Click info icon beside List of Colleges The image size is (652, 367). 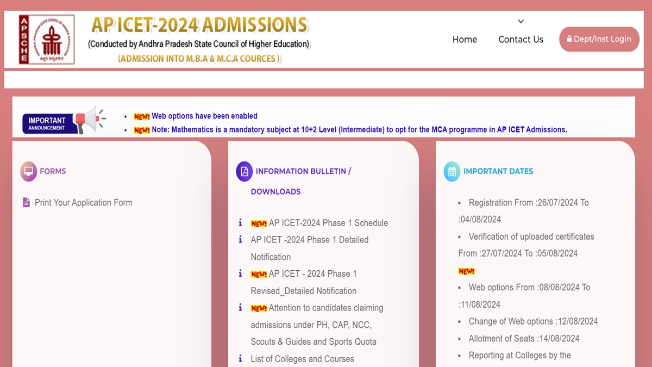pos(240,358)
